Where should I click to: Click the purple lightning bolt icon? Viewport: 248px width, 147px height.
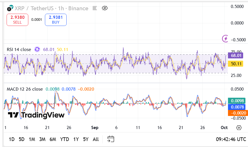[x=226, y=38]
